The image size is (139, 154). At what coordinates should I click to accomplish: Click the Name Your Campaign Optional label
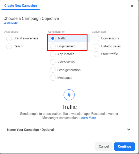point(31,130)
